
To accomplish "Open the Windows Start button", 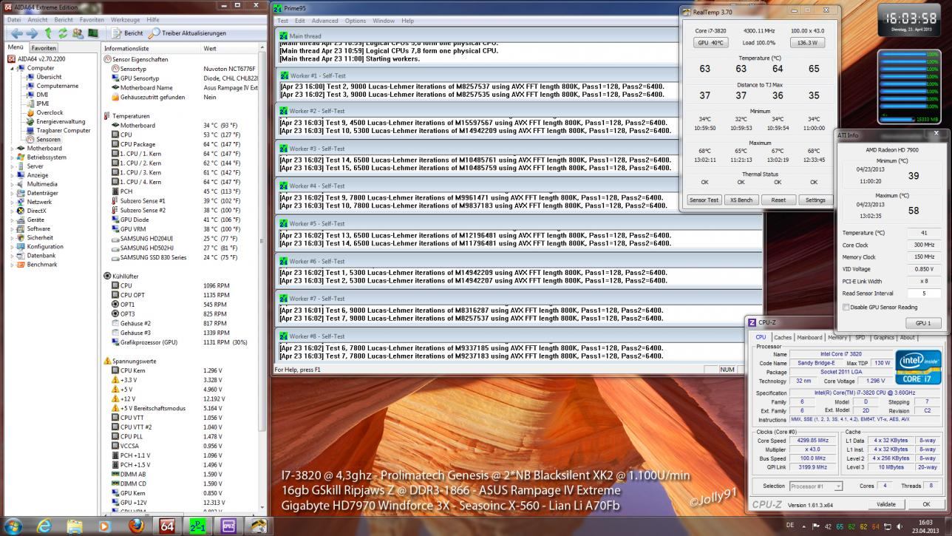I will tap(14, 526).
